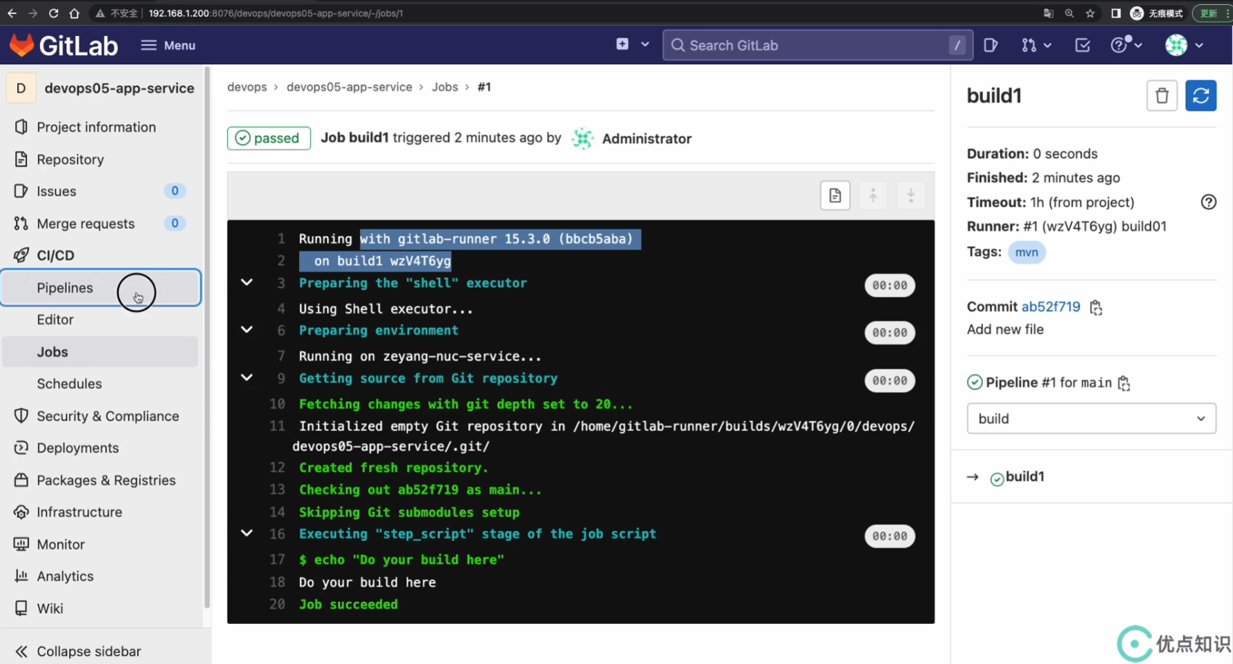Viewport: 1233px width, 664px height.
Task: Click the mvn tag badge
Action: click(x=1026, y=253)
